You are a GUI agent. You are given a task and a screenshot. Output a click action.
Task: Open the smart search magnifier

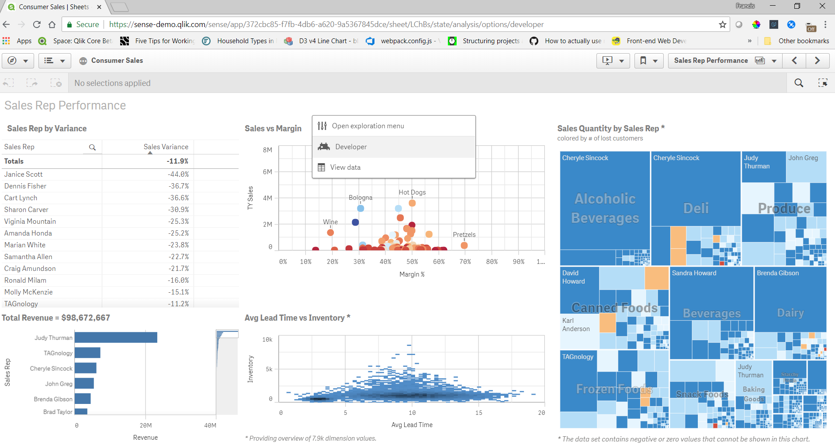coord(799,83)
